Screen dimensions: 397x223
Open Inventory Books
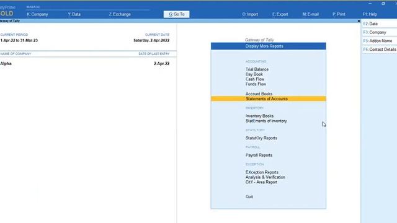tap(259, 116)
